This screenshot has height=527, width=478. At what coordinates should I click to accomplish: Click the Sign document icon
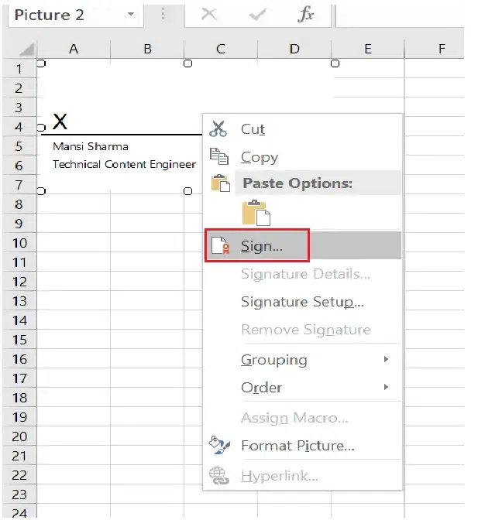(x=221, y=246)
